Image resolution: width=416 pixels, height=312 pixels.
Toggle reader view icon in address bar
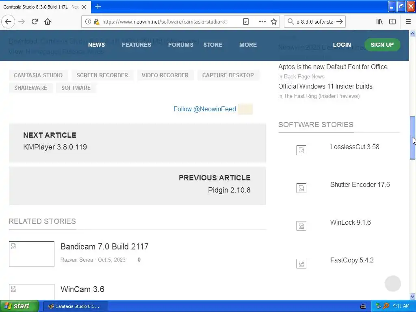coord(246,22)
